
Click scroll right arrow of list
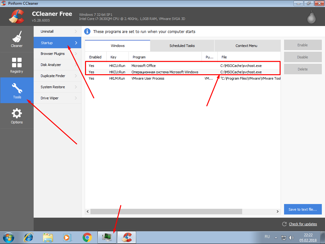tap(278, 212)
